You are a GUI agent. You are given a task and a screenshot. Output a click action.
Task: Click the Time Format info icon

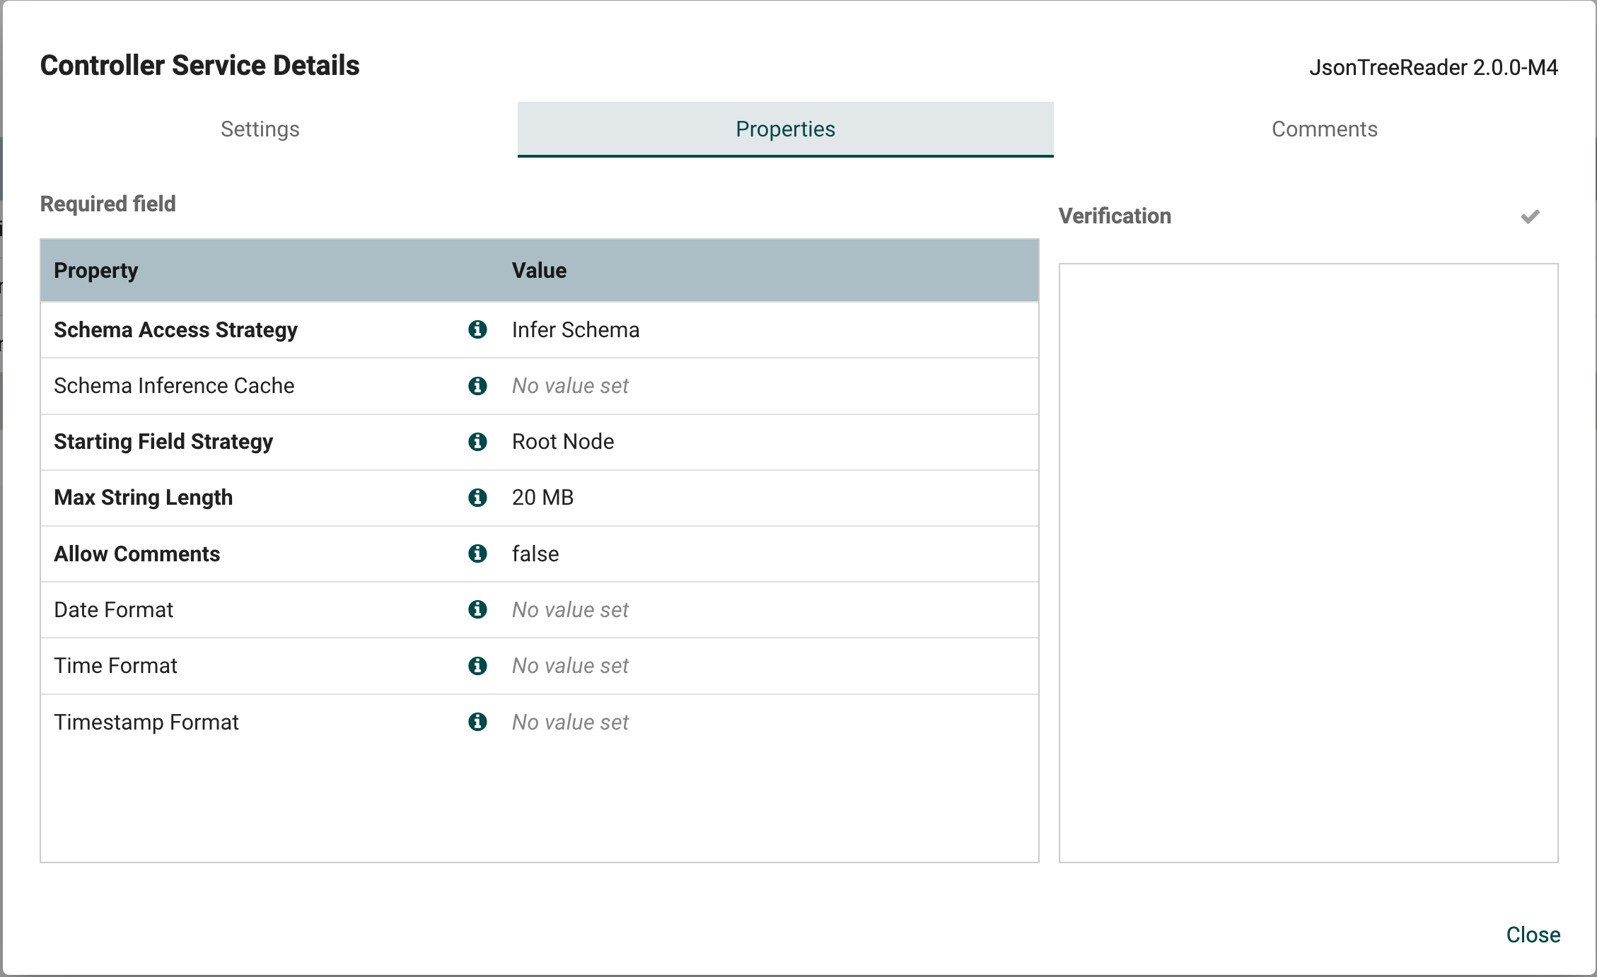[x=478, y=665]
